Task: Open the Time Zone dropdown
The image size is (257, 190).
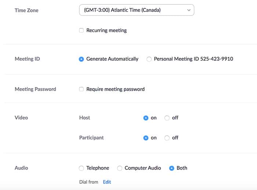Action: pyautogui.click(x=137, y=10)
